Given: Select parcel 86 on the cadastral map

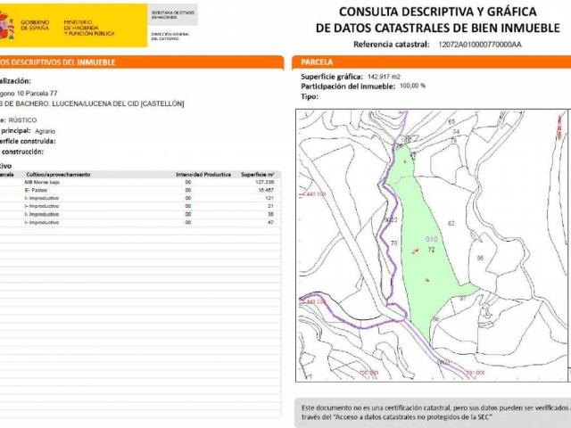Looking at the screenshot, I should pos(480,258).
